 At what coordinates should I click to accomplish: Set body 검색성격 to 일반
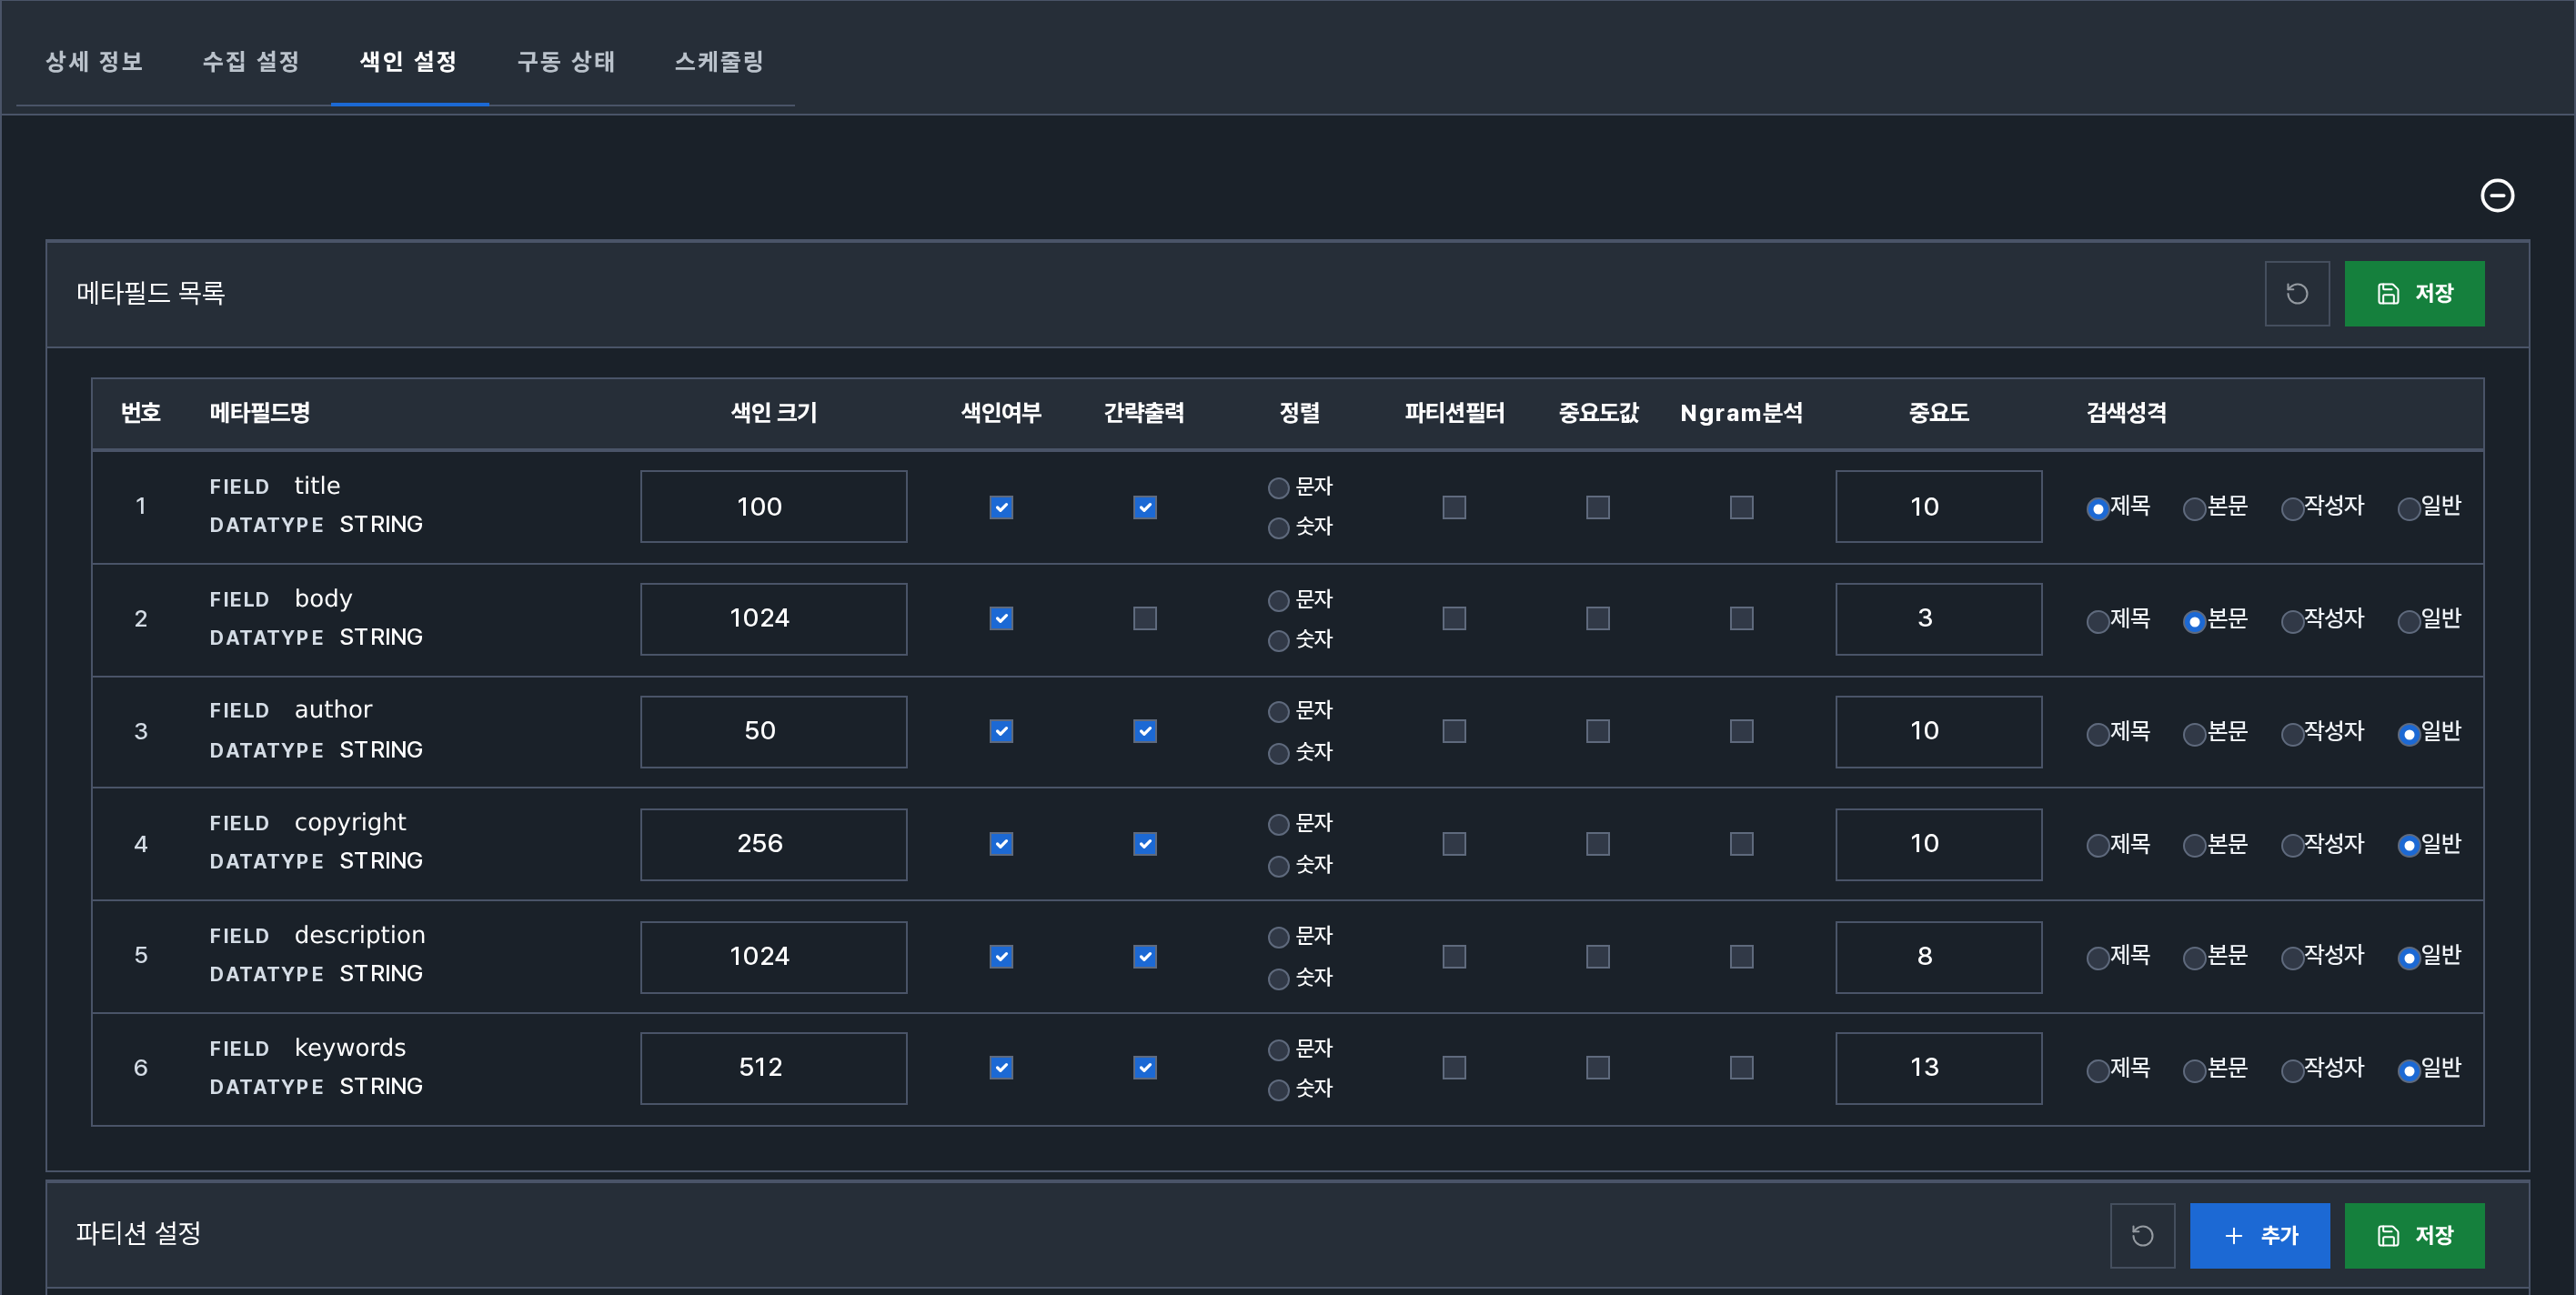click(2409, 622)
